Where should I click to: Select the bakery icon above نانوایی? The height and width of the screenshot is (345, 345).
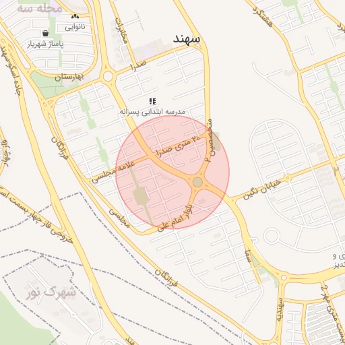[x=75, y=17]
